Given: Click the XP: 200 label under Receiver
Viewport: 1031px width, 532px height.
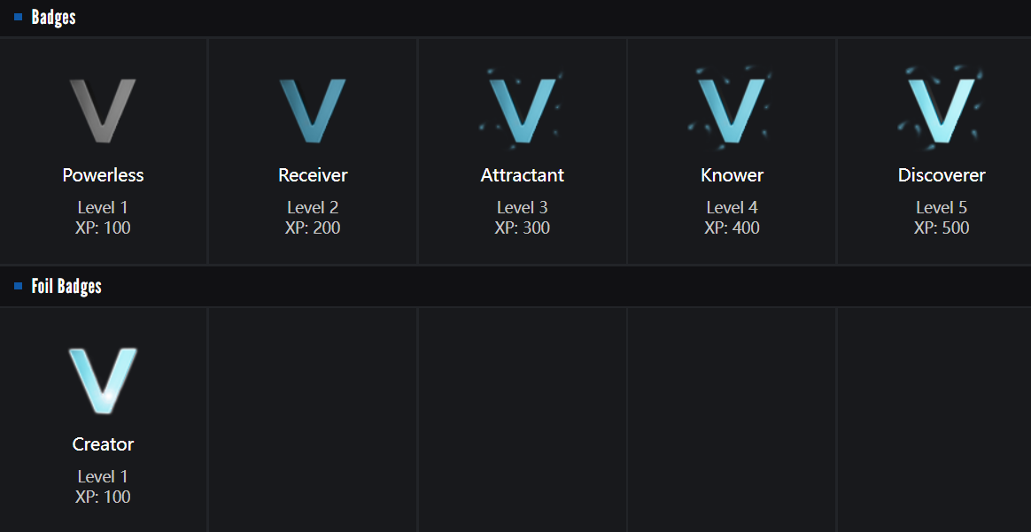Looking at the screenshot, I should [313, 228].
